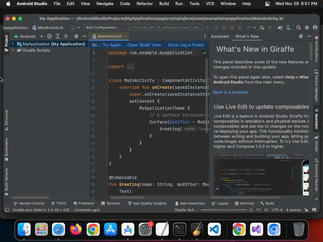The width and height of the screenshot is (323, 242).
Task: Click UTF-8 encoding in status bar
Action: tap(277, 210)
